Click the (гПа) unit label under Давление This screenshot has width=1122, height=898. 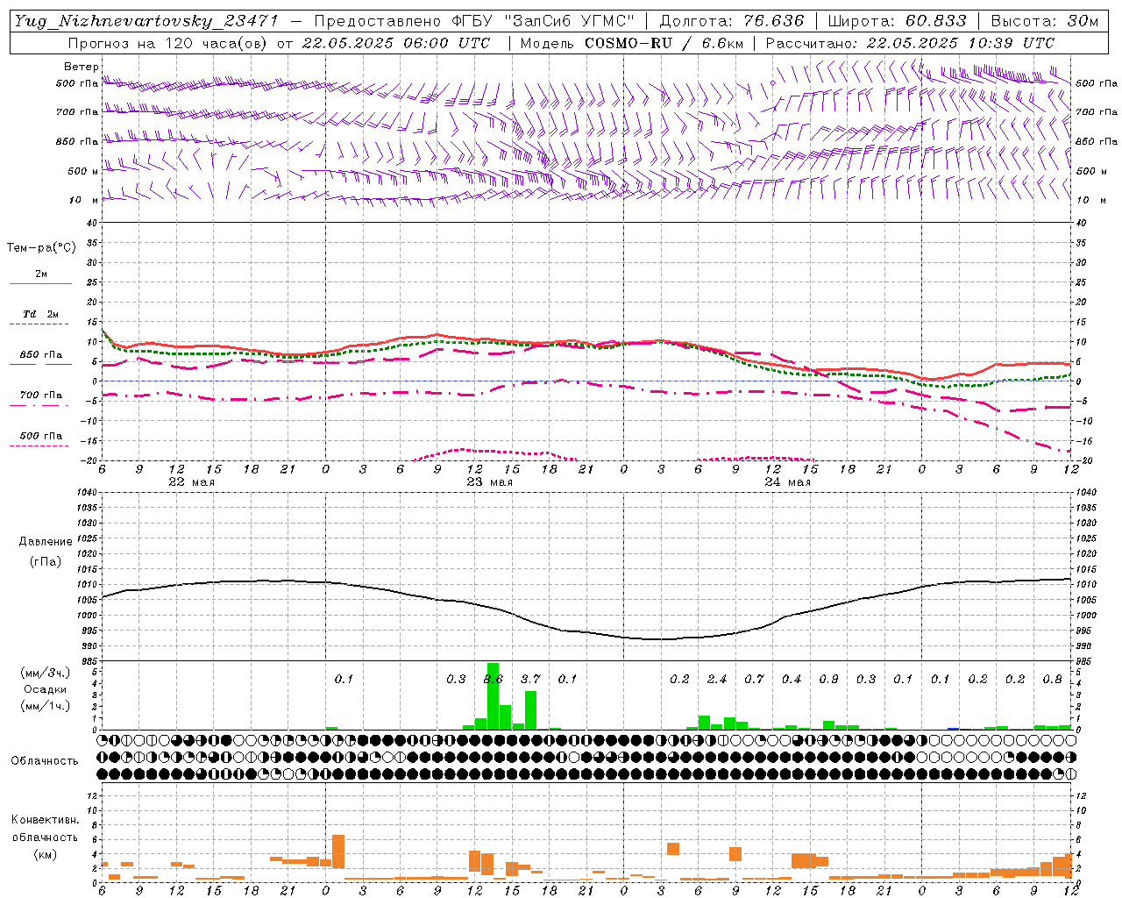(46, 562)
